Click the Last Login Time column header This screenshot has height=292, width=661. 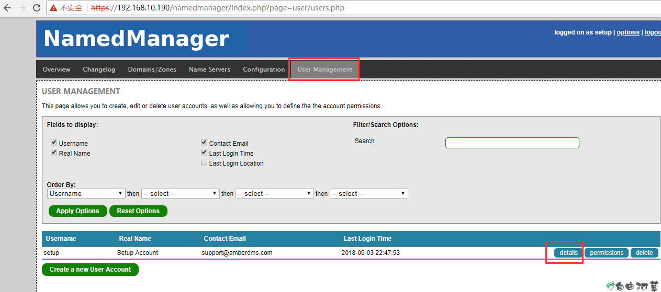click(367, 239)
